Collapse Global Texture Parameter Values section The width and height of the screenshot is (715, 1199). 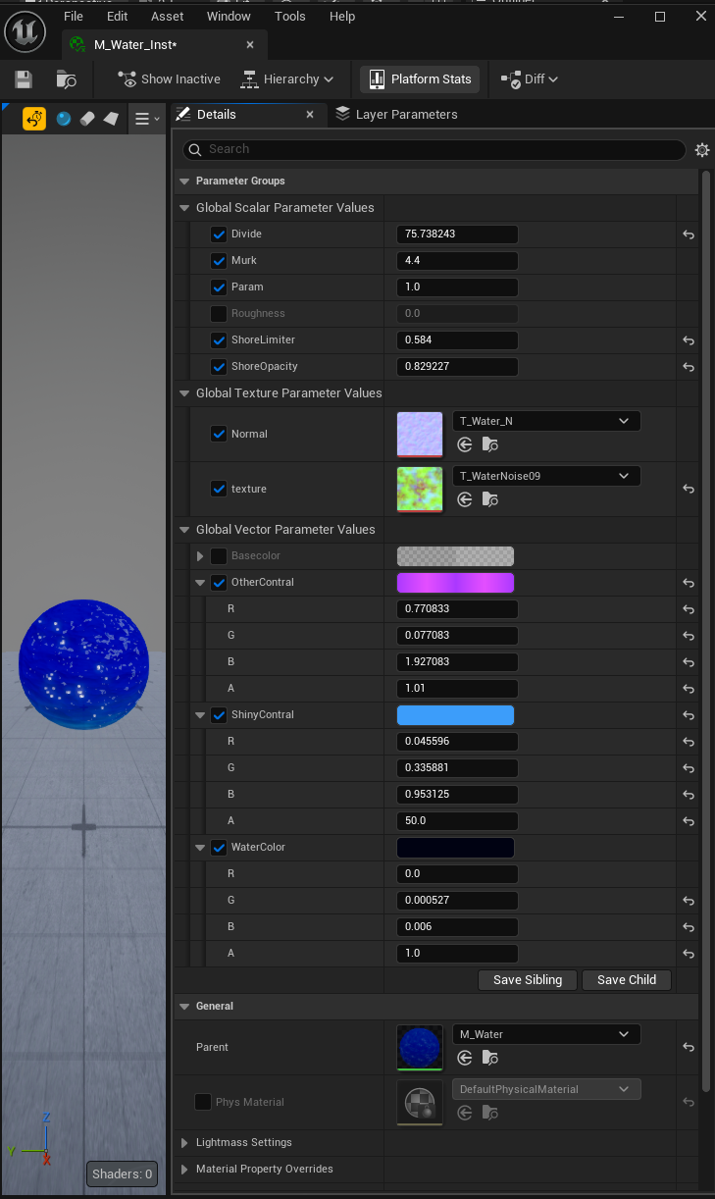(184, 393)
